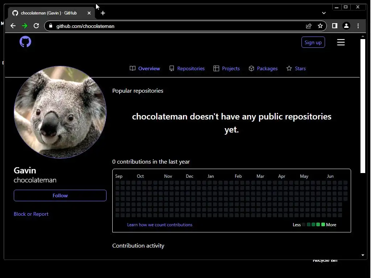This screenshot has width=371, height=278.
Task: Open the GitHub hamburger menu
Action: coord(341,42)
